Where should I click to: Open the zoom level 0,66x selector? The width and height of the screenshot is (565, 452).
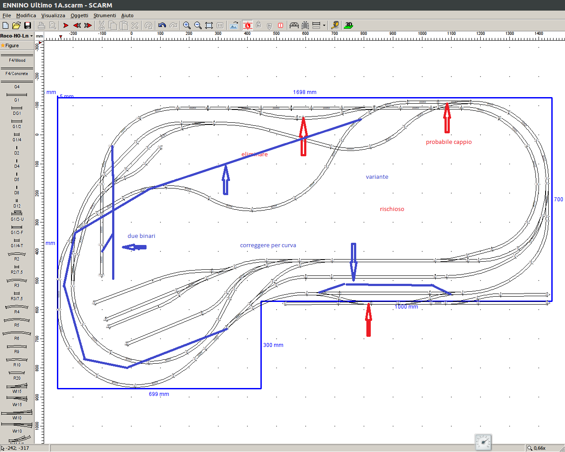[x=539, y=448]
